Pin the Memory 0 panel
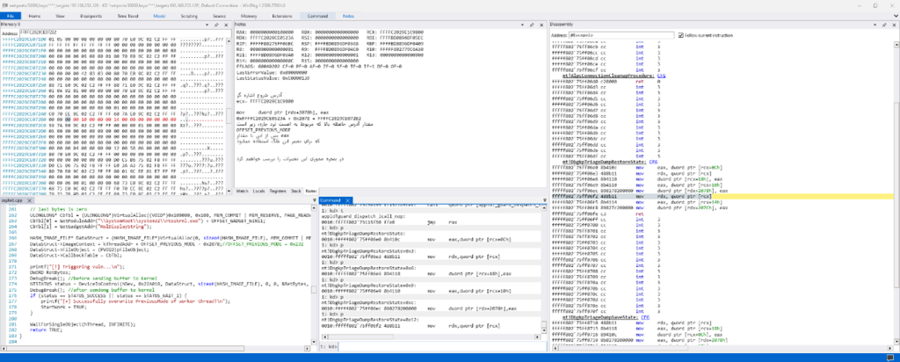Viewport: 900px width, 362px height. click(x=216, y=25)
